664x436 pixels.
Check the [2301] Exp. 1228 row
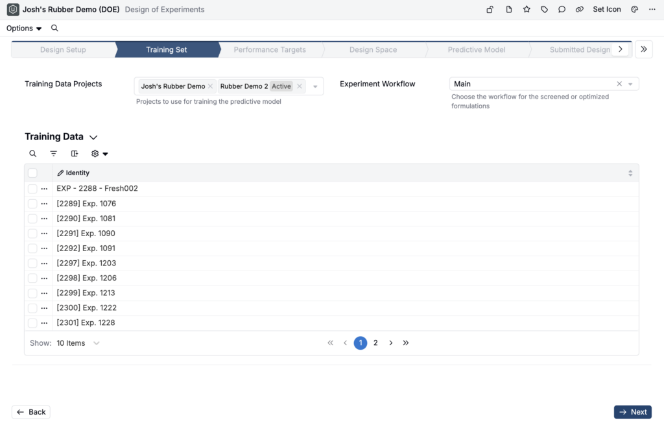click(x=32, y=322)
